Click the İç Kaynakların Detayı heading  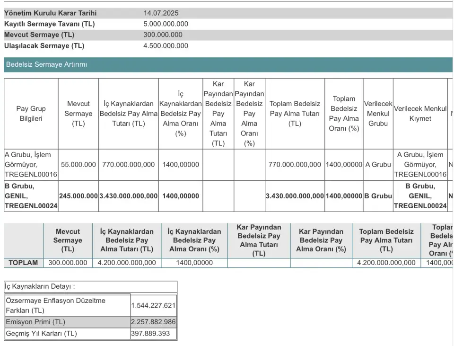tap(40, 286)
